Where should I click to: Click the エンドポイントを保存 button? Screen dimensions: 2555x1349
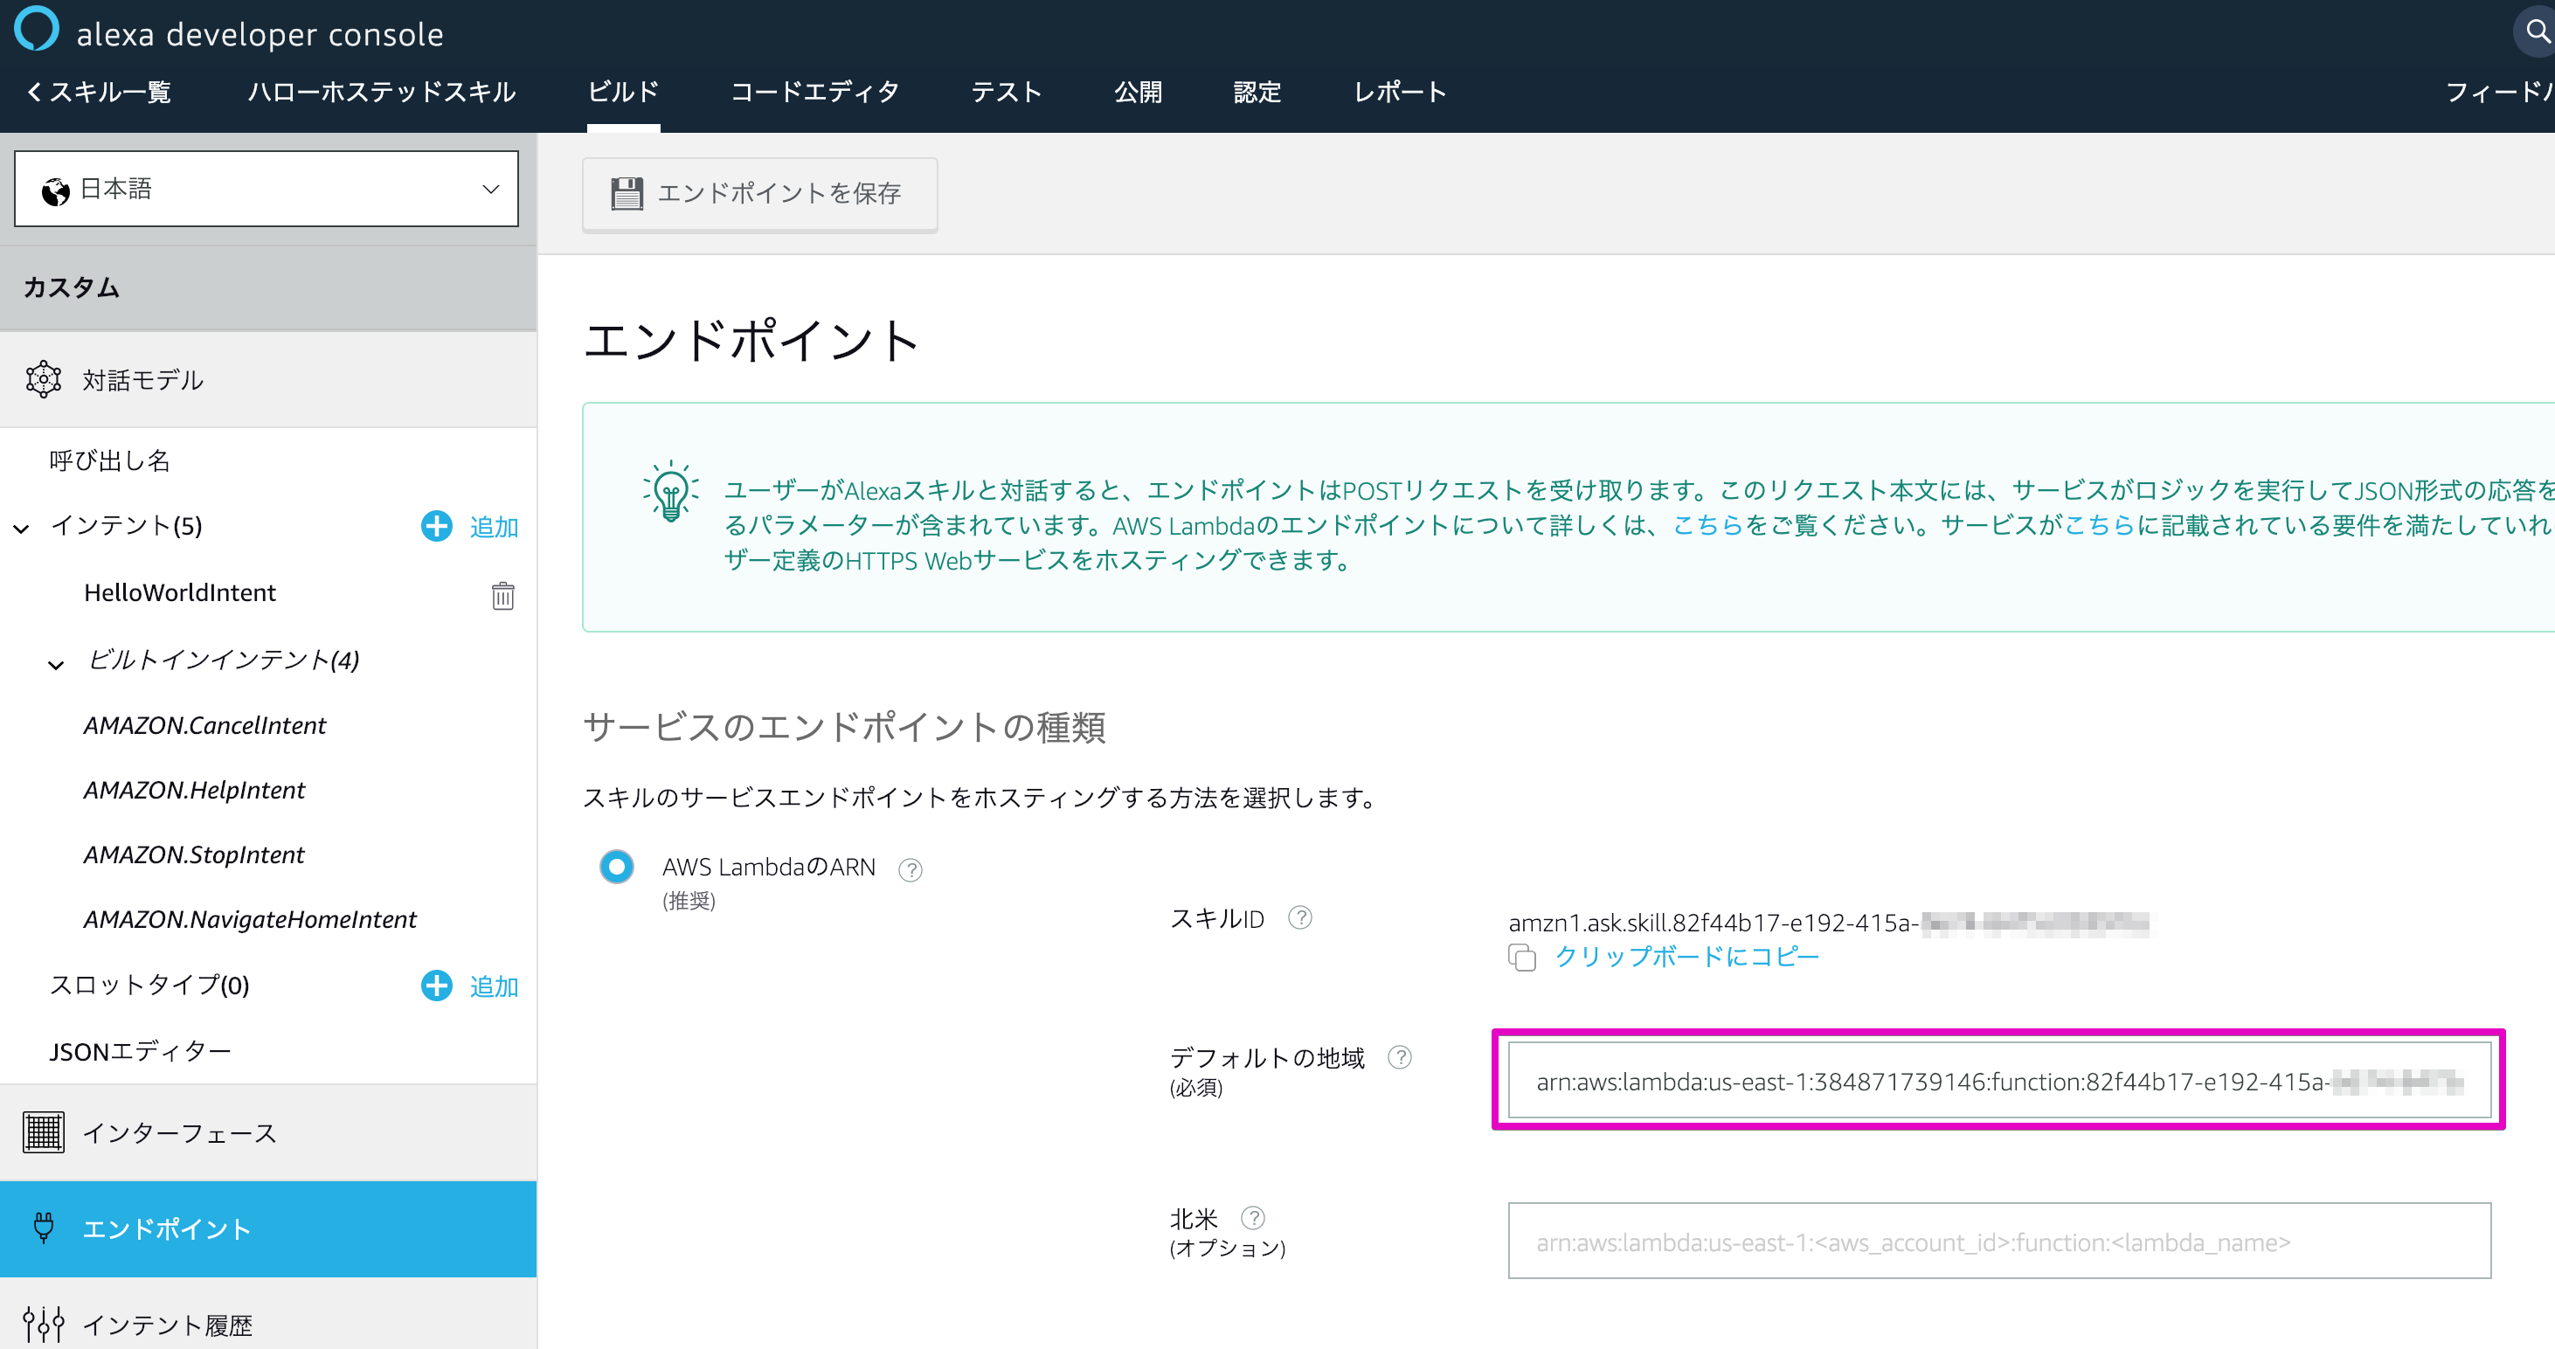click(x=758, y=193)
